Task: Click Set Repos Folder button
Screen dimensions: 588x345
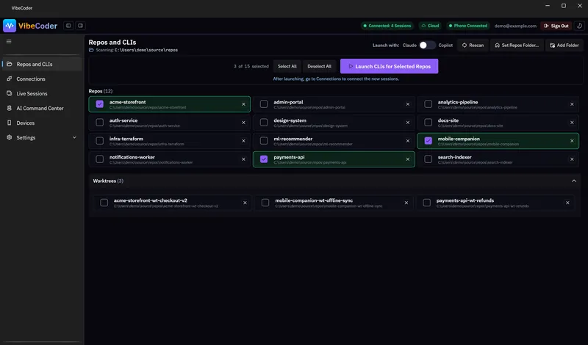Action: [x=517, y=46]
